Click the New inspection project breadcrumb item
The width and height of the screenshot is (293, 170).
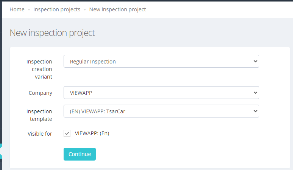(117, 9)
